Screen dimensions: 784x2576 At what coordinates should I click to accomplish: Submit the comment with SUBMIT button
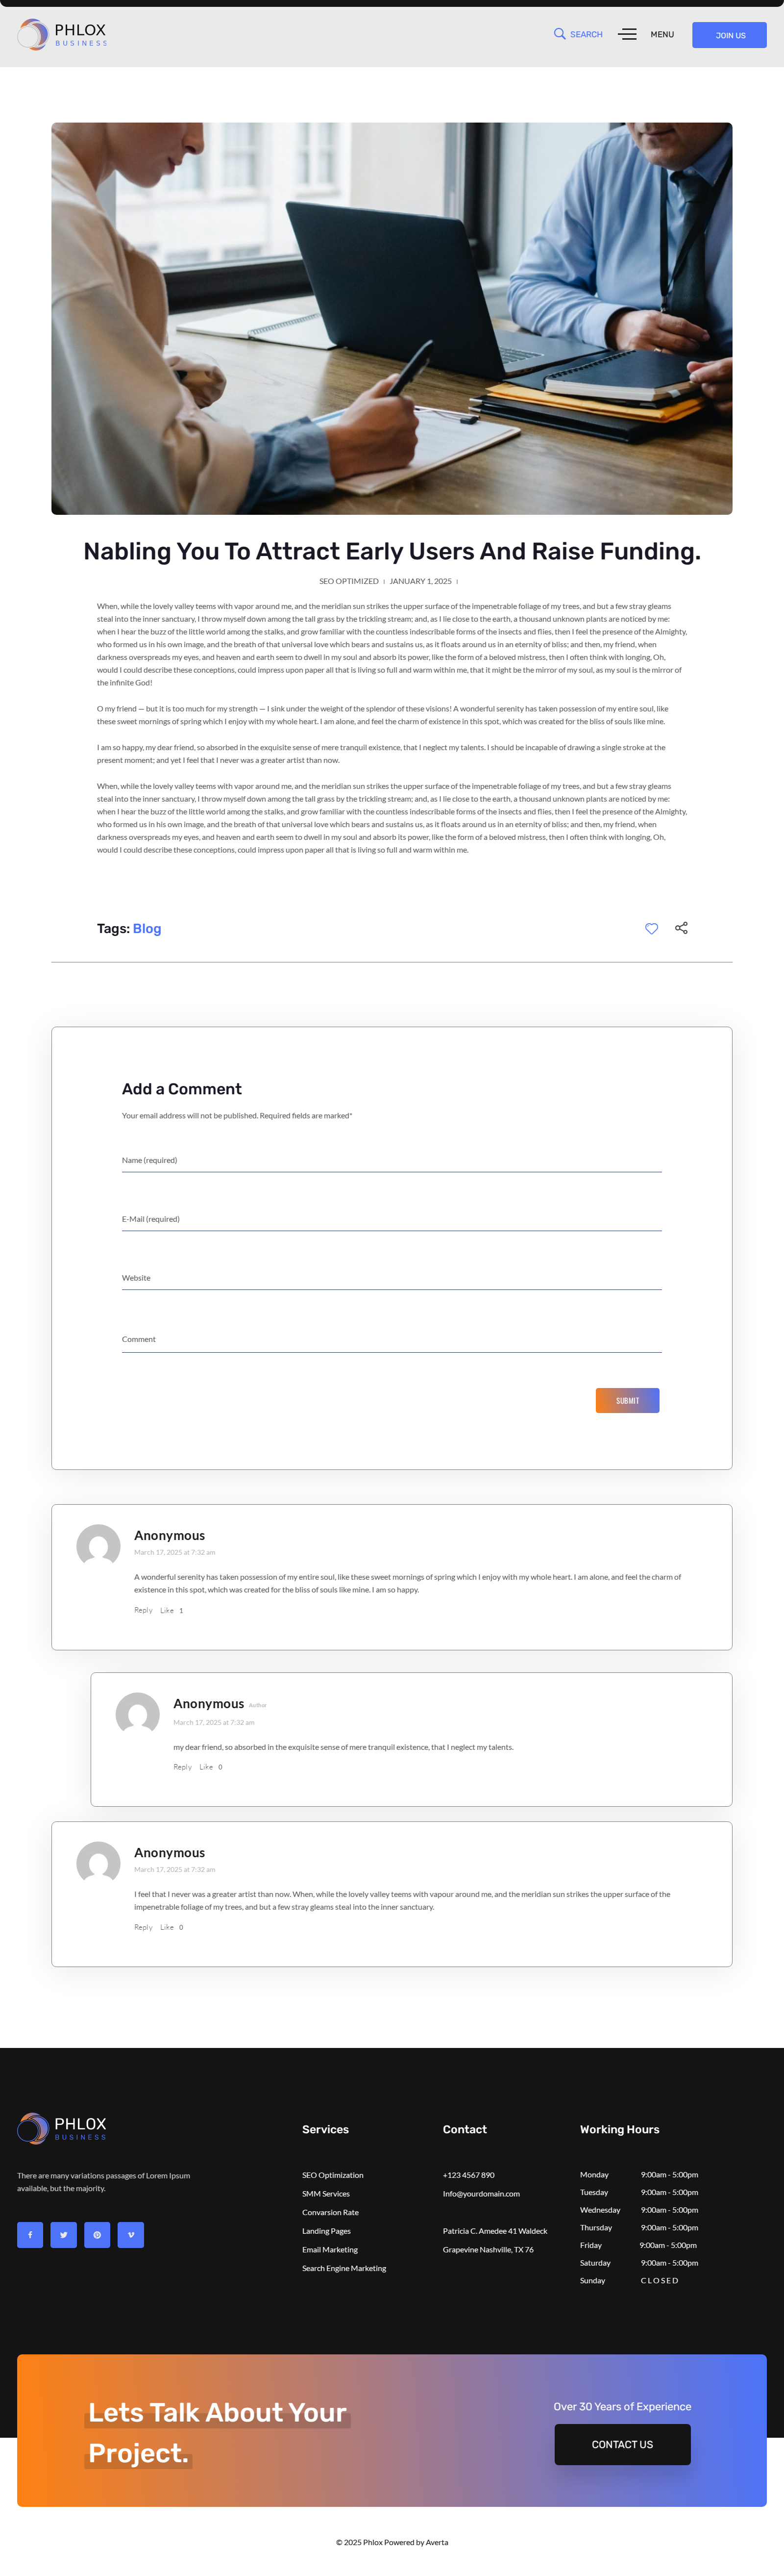click(x=627, y=1400)
